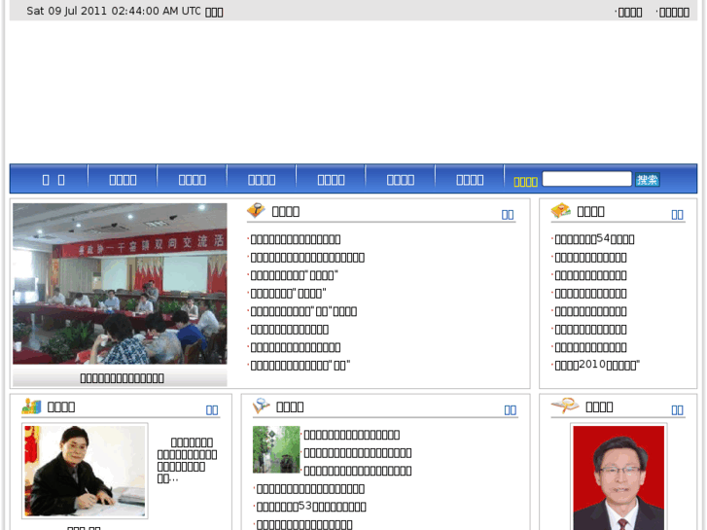This screenshot has height=530, width=707.
Task: Open the blue 'more' link above the red portrait
Action: click(x=677, y=410)
